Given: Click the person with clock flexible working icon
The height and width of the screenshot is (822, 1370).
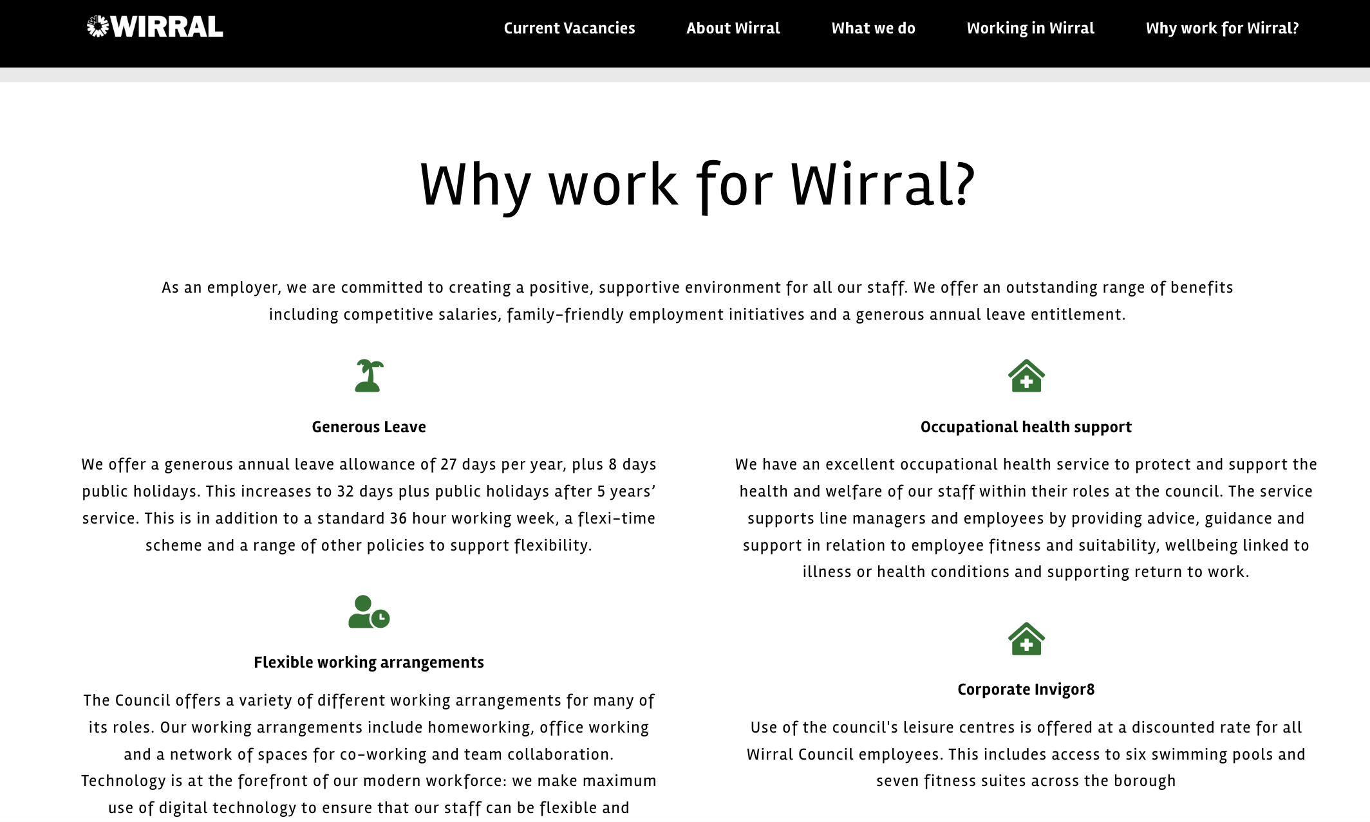Looking at the screenshot, I should 369,612.
